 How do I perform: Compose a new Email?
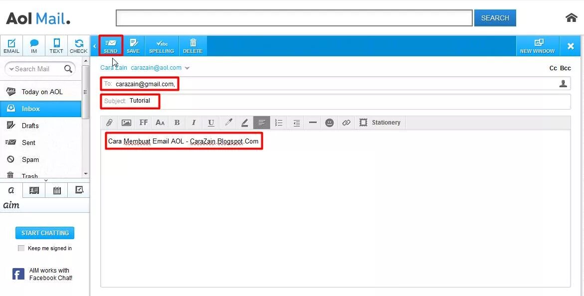pyautogui.click(x=11, y=46)
